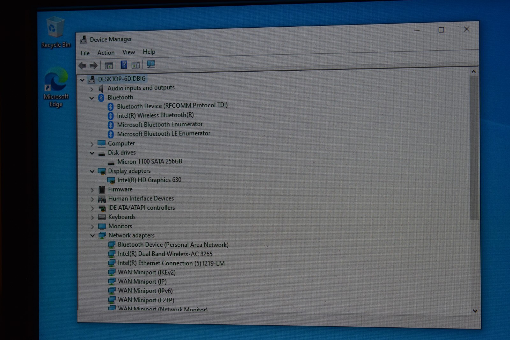The width and height of the screenshot is (510, 340).
Task: Collapse the DESKTOP-6DIDBIG root node
Action: click(82, 80)
